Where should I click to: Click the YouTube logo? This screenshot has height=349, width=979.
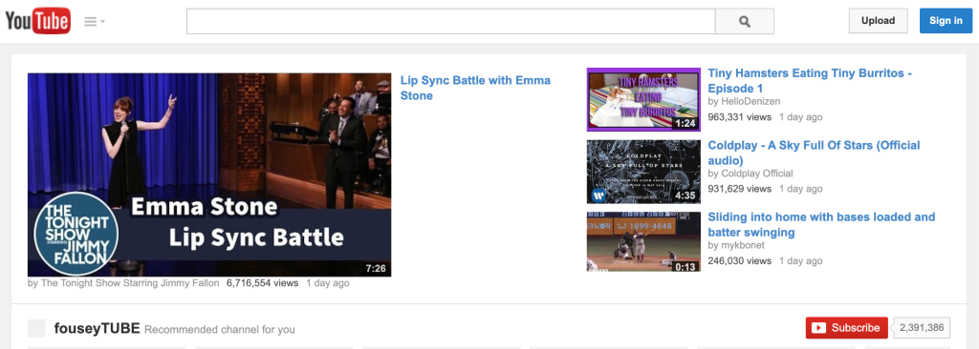(x=38, y=21)
